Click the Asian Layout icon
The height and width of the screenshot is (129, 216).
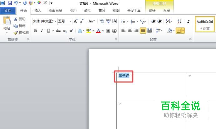click(x=168, y=21)
